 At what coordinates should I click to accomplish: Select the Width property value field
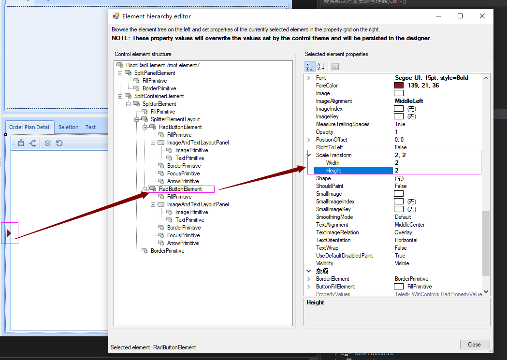425,162
